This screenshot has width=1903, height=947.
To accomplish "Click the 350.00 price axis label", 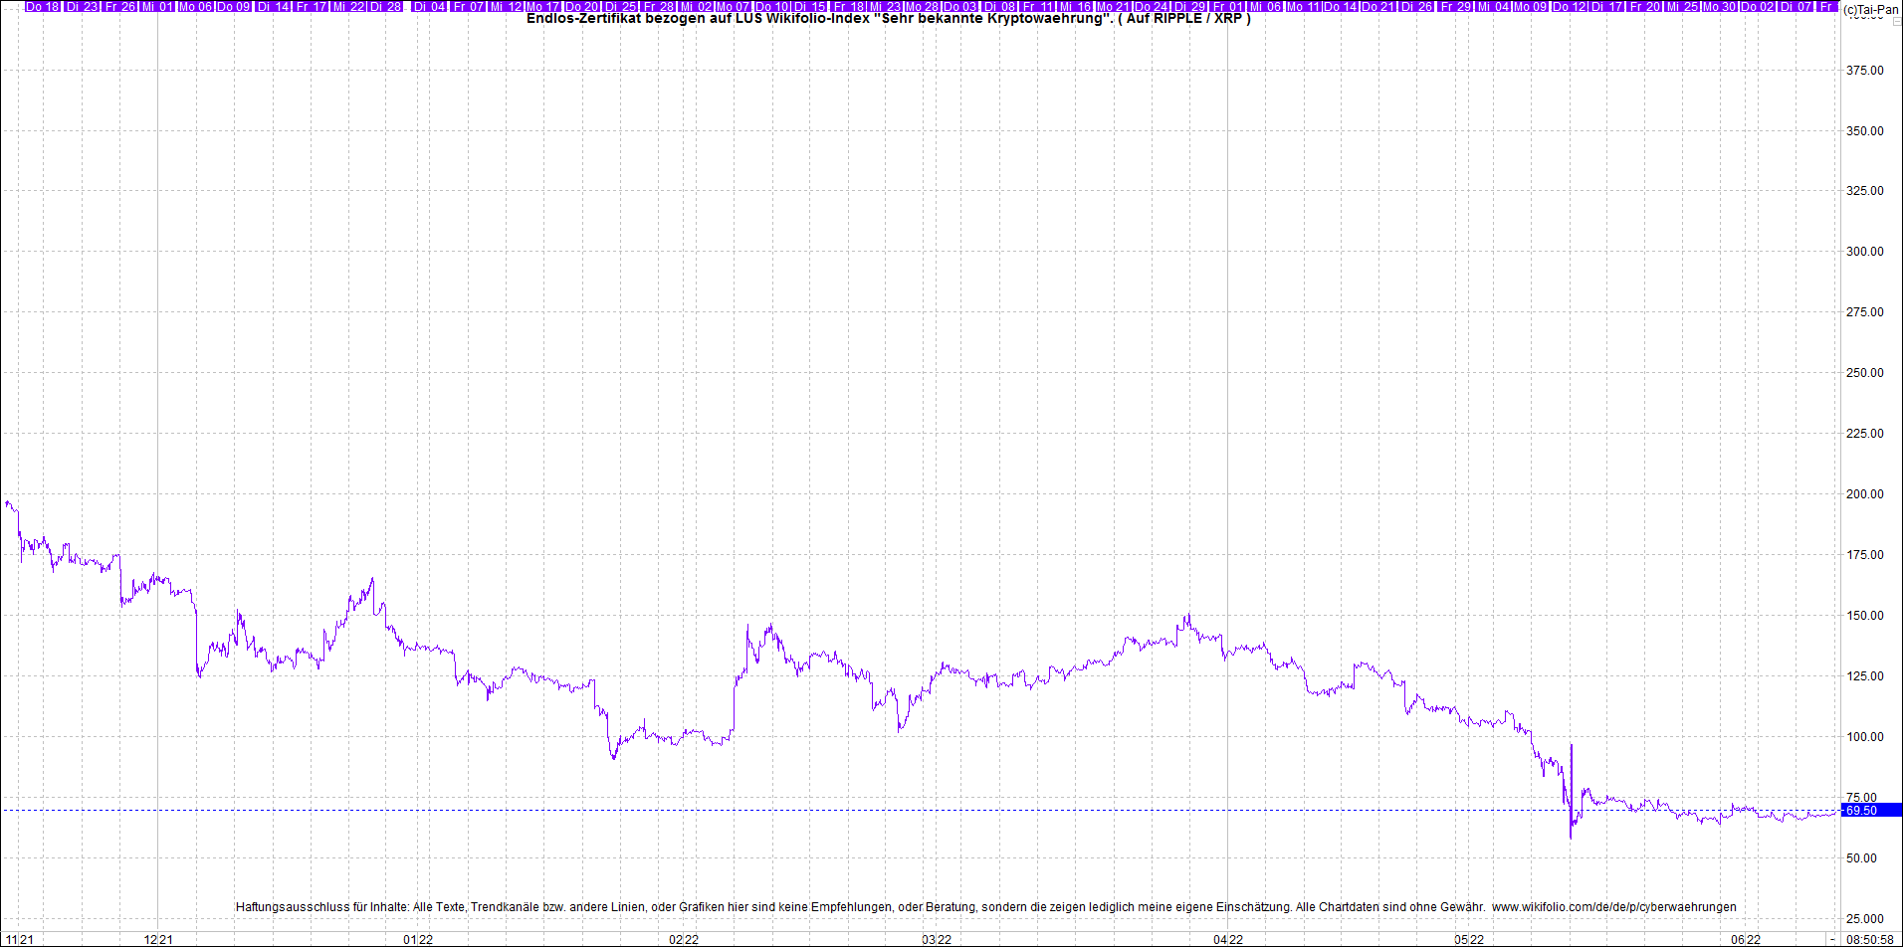I will pyautogui.click(x=1865, y=131).
